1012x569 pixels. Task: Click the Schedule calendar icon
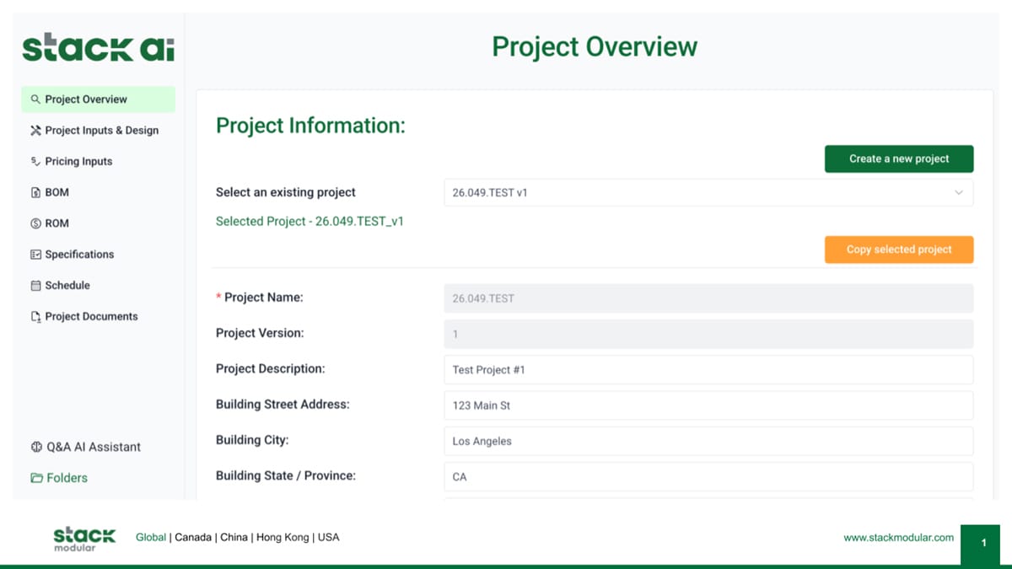35,286
